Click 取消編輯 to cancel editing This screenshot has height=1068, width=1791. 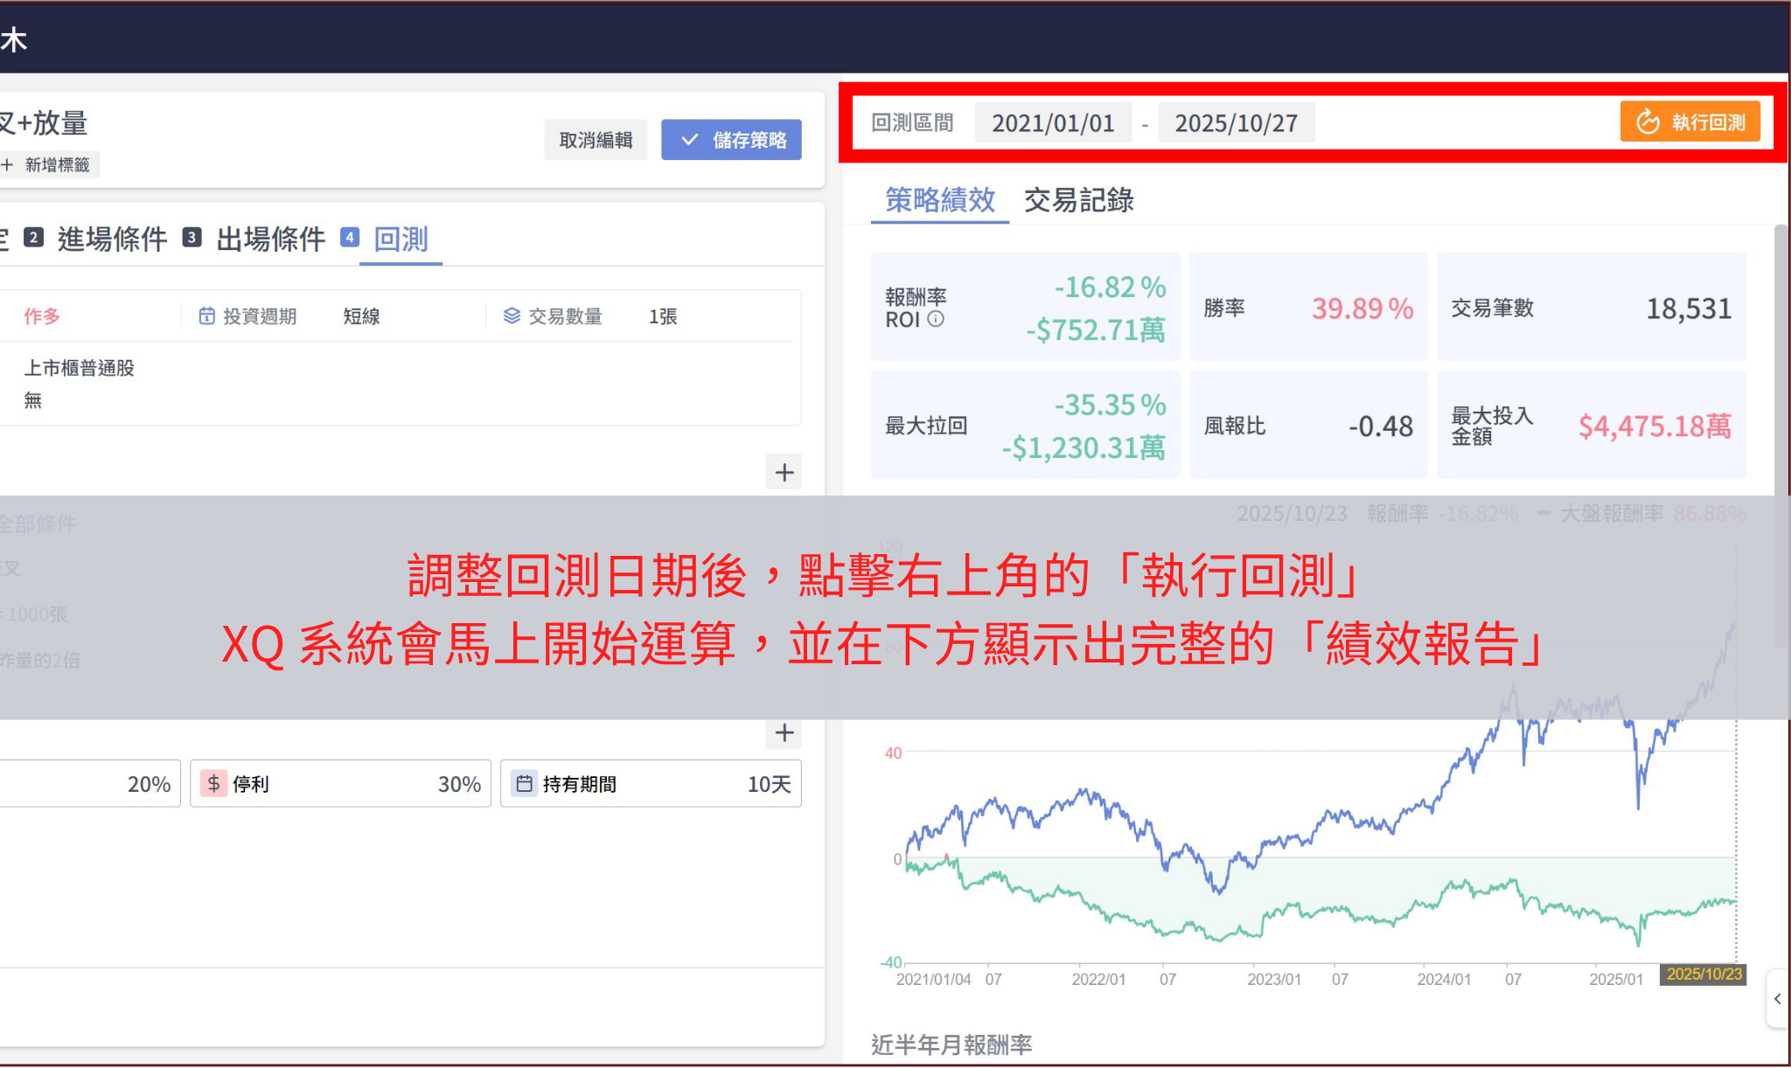(x=596, y=139)
